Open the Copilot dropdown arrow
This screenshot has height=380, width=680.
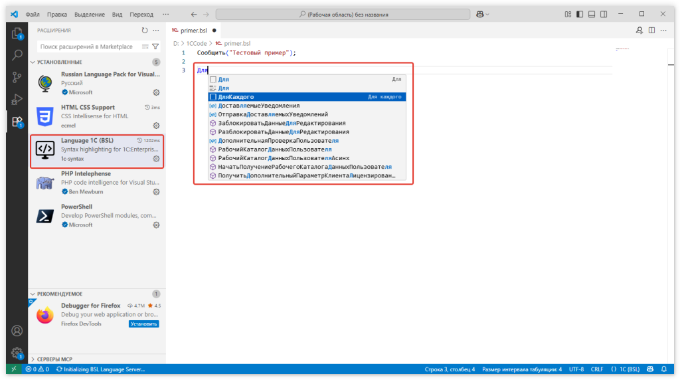tap(487, 15)
